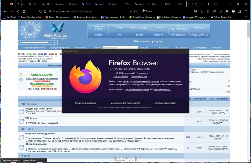
Task: Click the shield tracking protection icon
Action: pyautogui.click(x=40, y=11)
